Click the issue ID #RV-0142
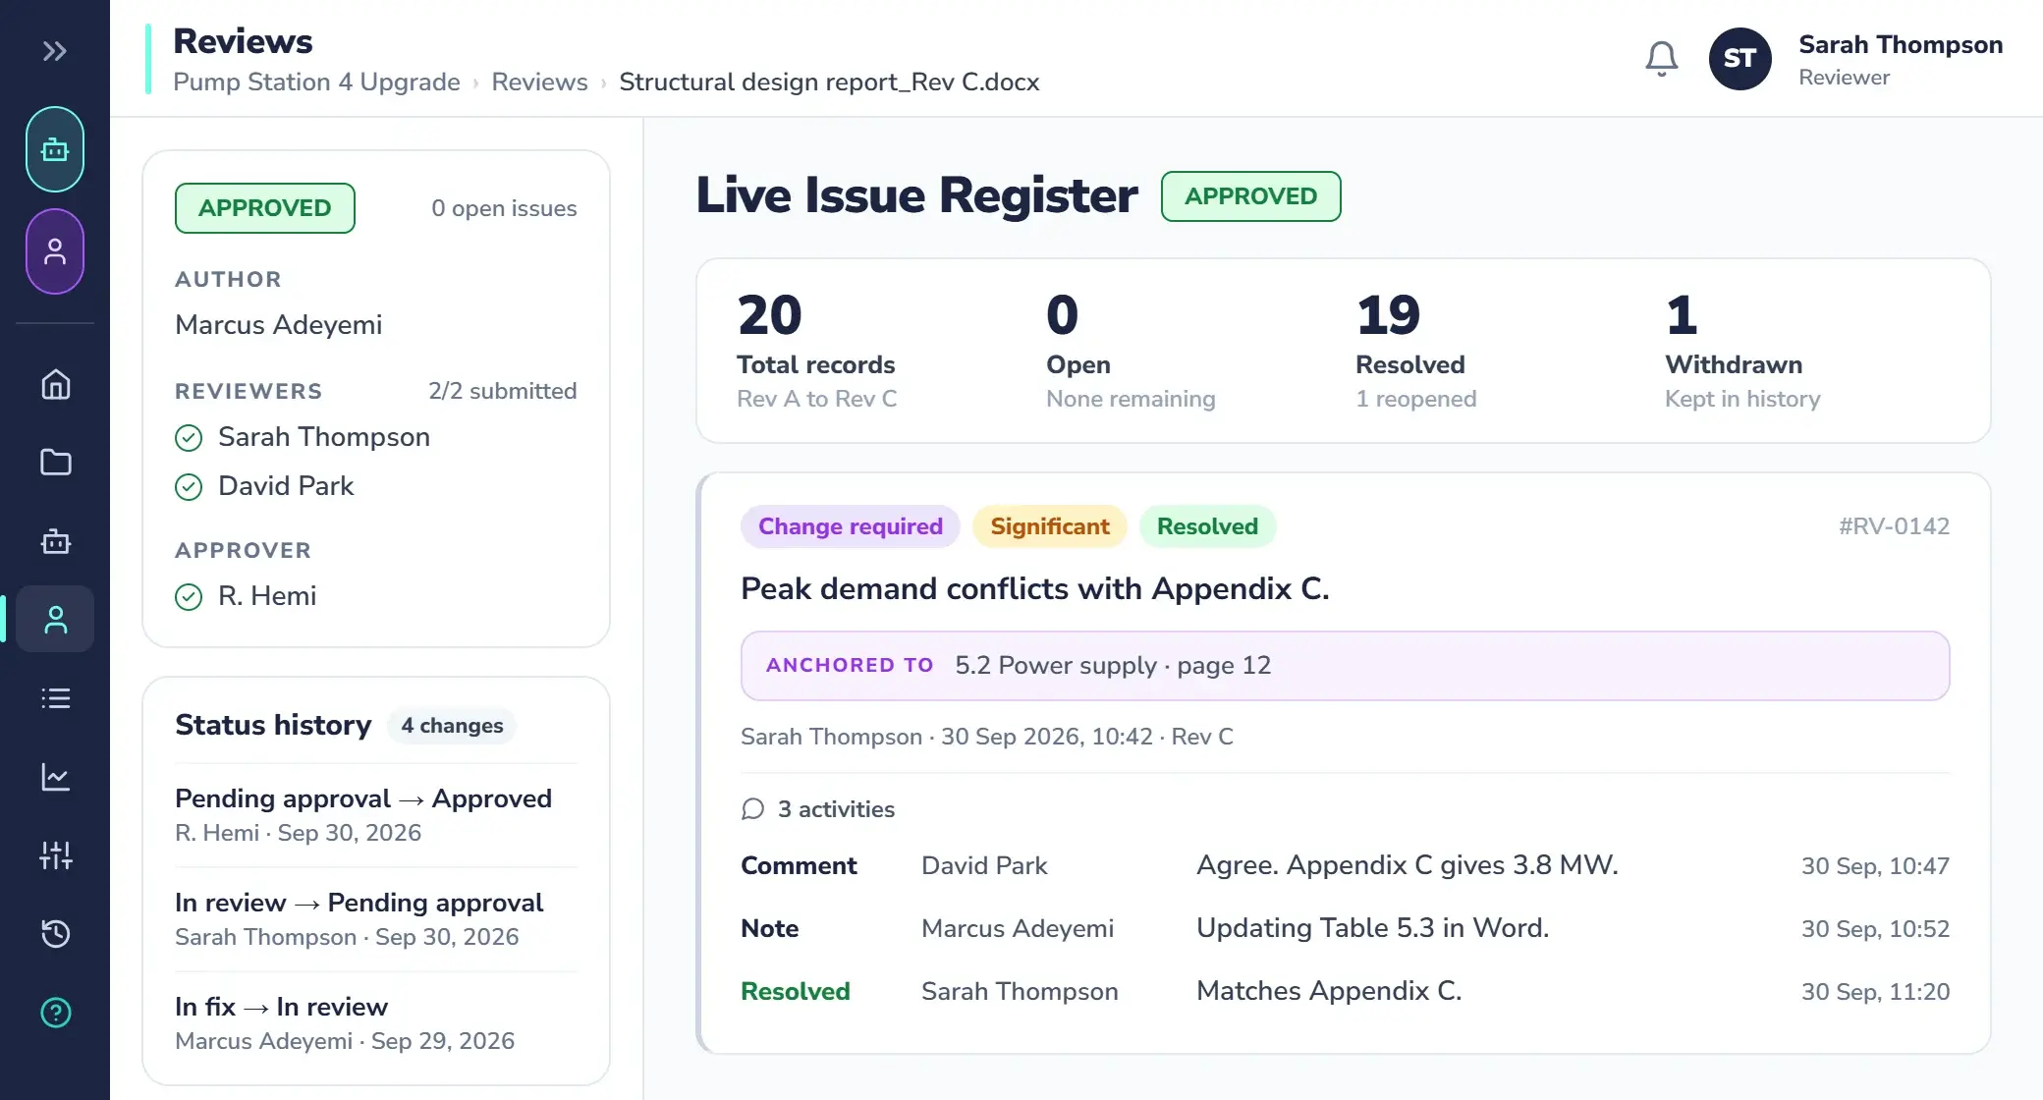Viewport: 2043px width, 1100px height. tap(1894, 526)
